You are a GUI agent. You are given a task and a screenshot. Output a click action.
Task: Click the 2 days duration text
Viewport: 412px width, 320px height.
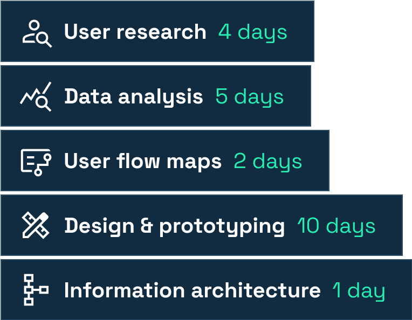pyautogui.click(x=267, y=162)
